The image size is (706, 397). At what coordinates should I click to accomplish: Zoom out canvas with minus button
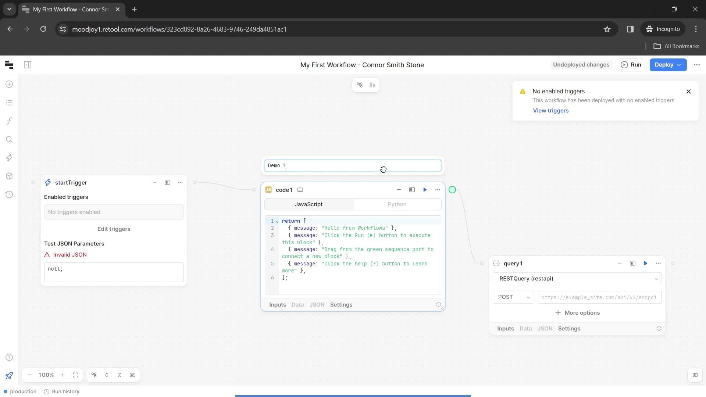coord(30,375)
